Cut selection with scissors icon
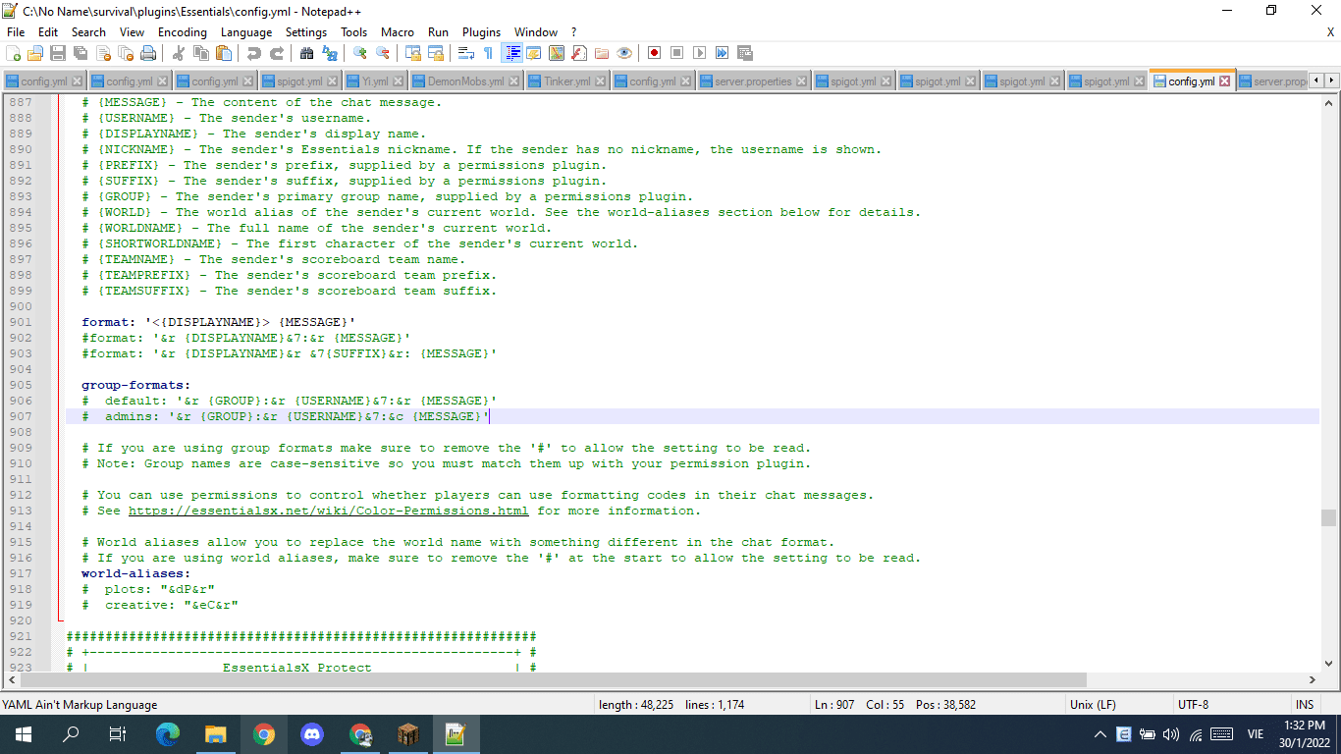 pos(179,53)
